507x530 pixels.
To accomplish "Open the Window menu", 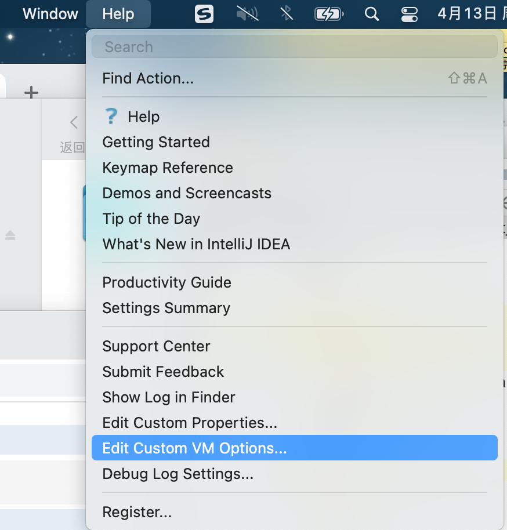I will pos(50,13).
